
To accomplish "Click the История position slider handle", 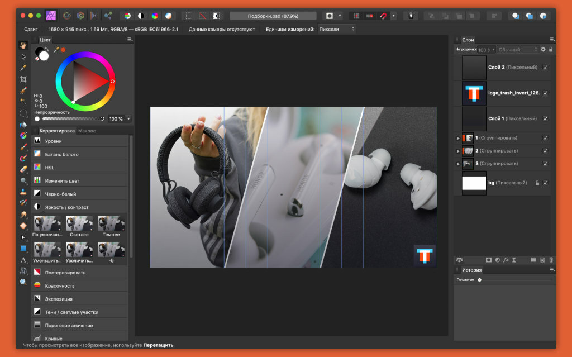I will click(x=480, y=280).
